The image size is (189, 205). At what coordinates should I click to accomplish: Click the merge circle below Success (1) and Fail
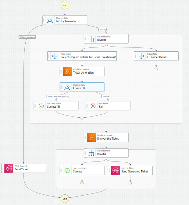click(x=82, y=118)
